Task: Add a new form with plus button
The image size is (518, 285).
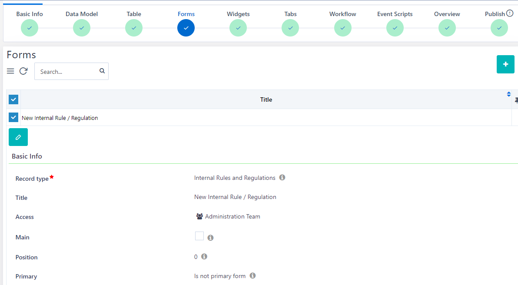Action: 505,64
